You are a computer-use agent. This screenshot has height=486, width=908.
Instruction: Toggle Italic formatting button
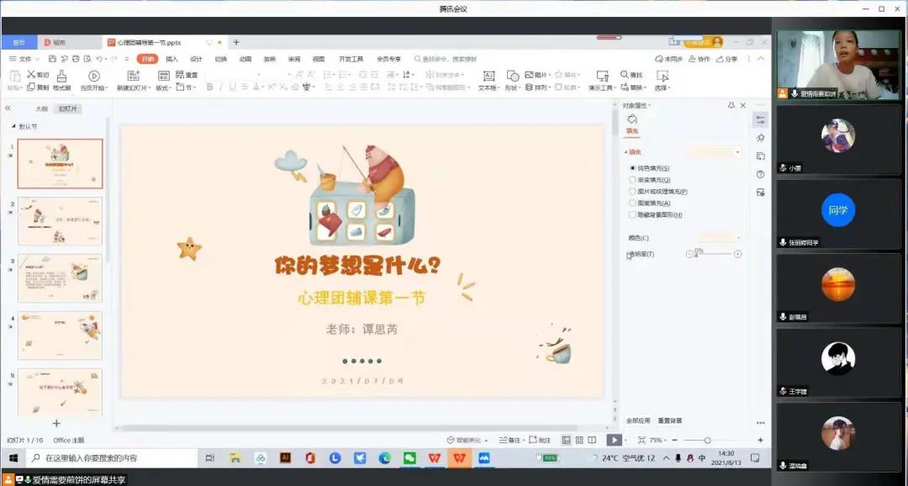[221, 87]
